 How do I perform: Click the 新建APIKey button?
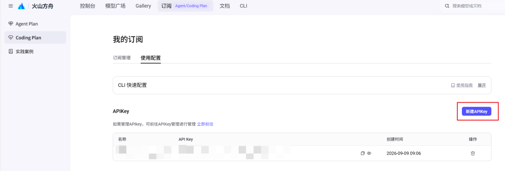tap(476, 111)
